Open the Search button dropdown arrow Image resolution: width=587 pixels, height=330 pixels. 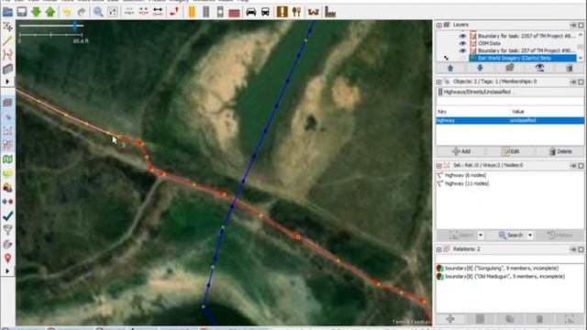click(x=530, y=236)
